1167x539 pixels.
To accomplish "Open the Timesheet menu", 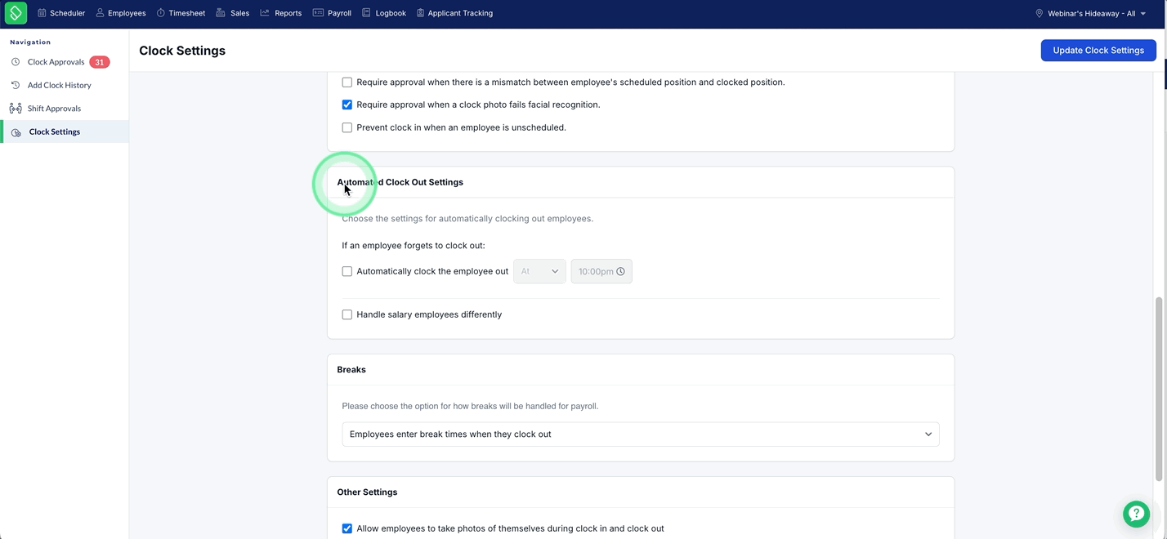I will point(181,13).
